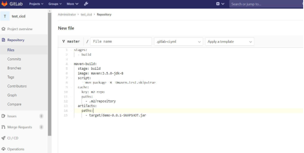
Task: Click the Issues count badge 0
Action: [x=41, y=116]
